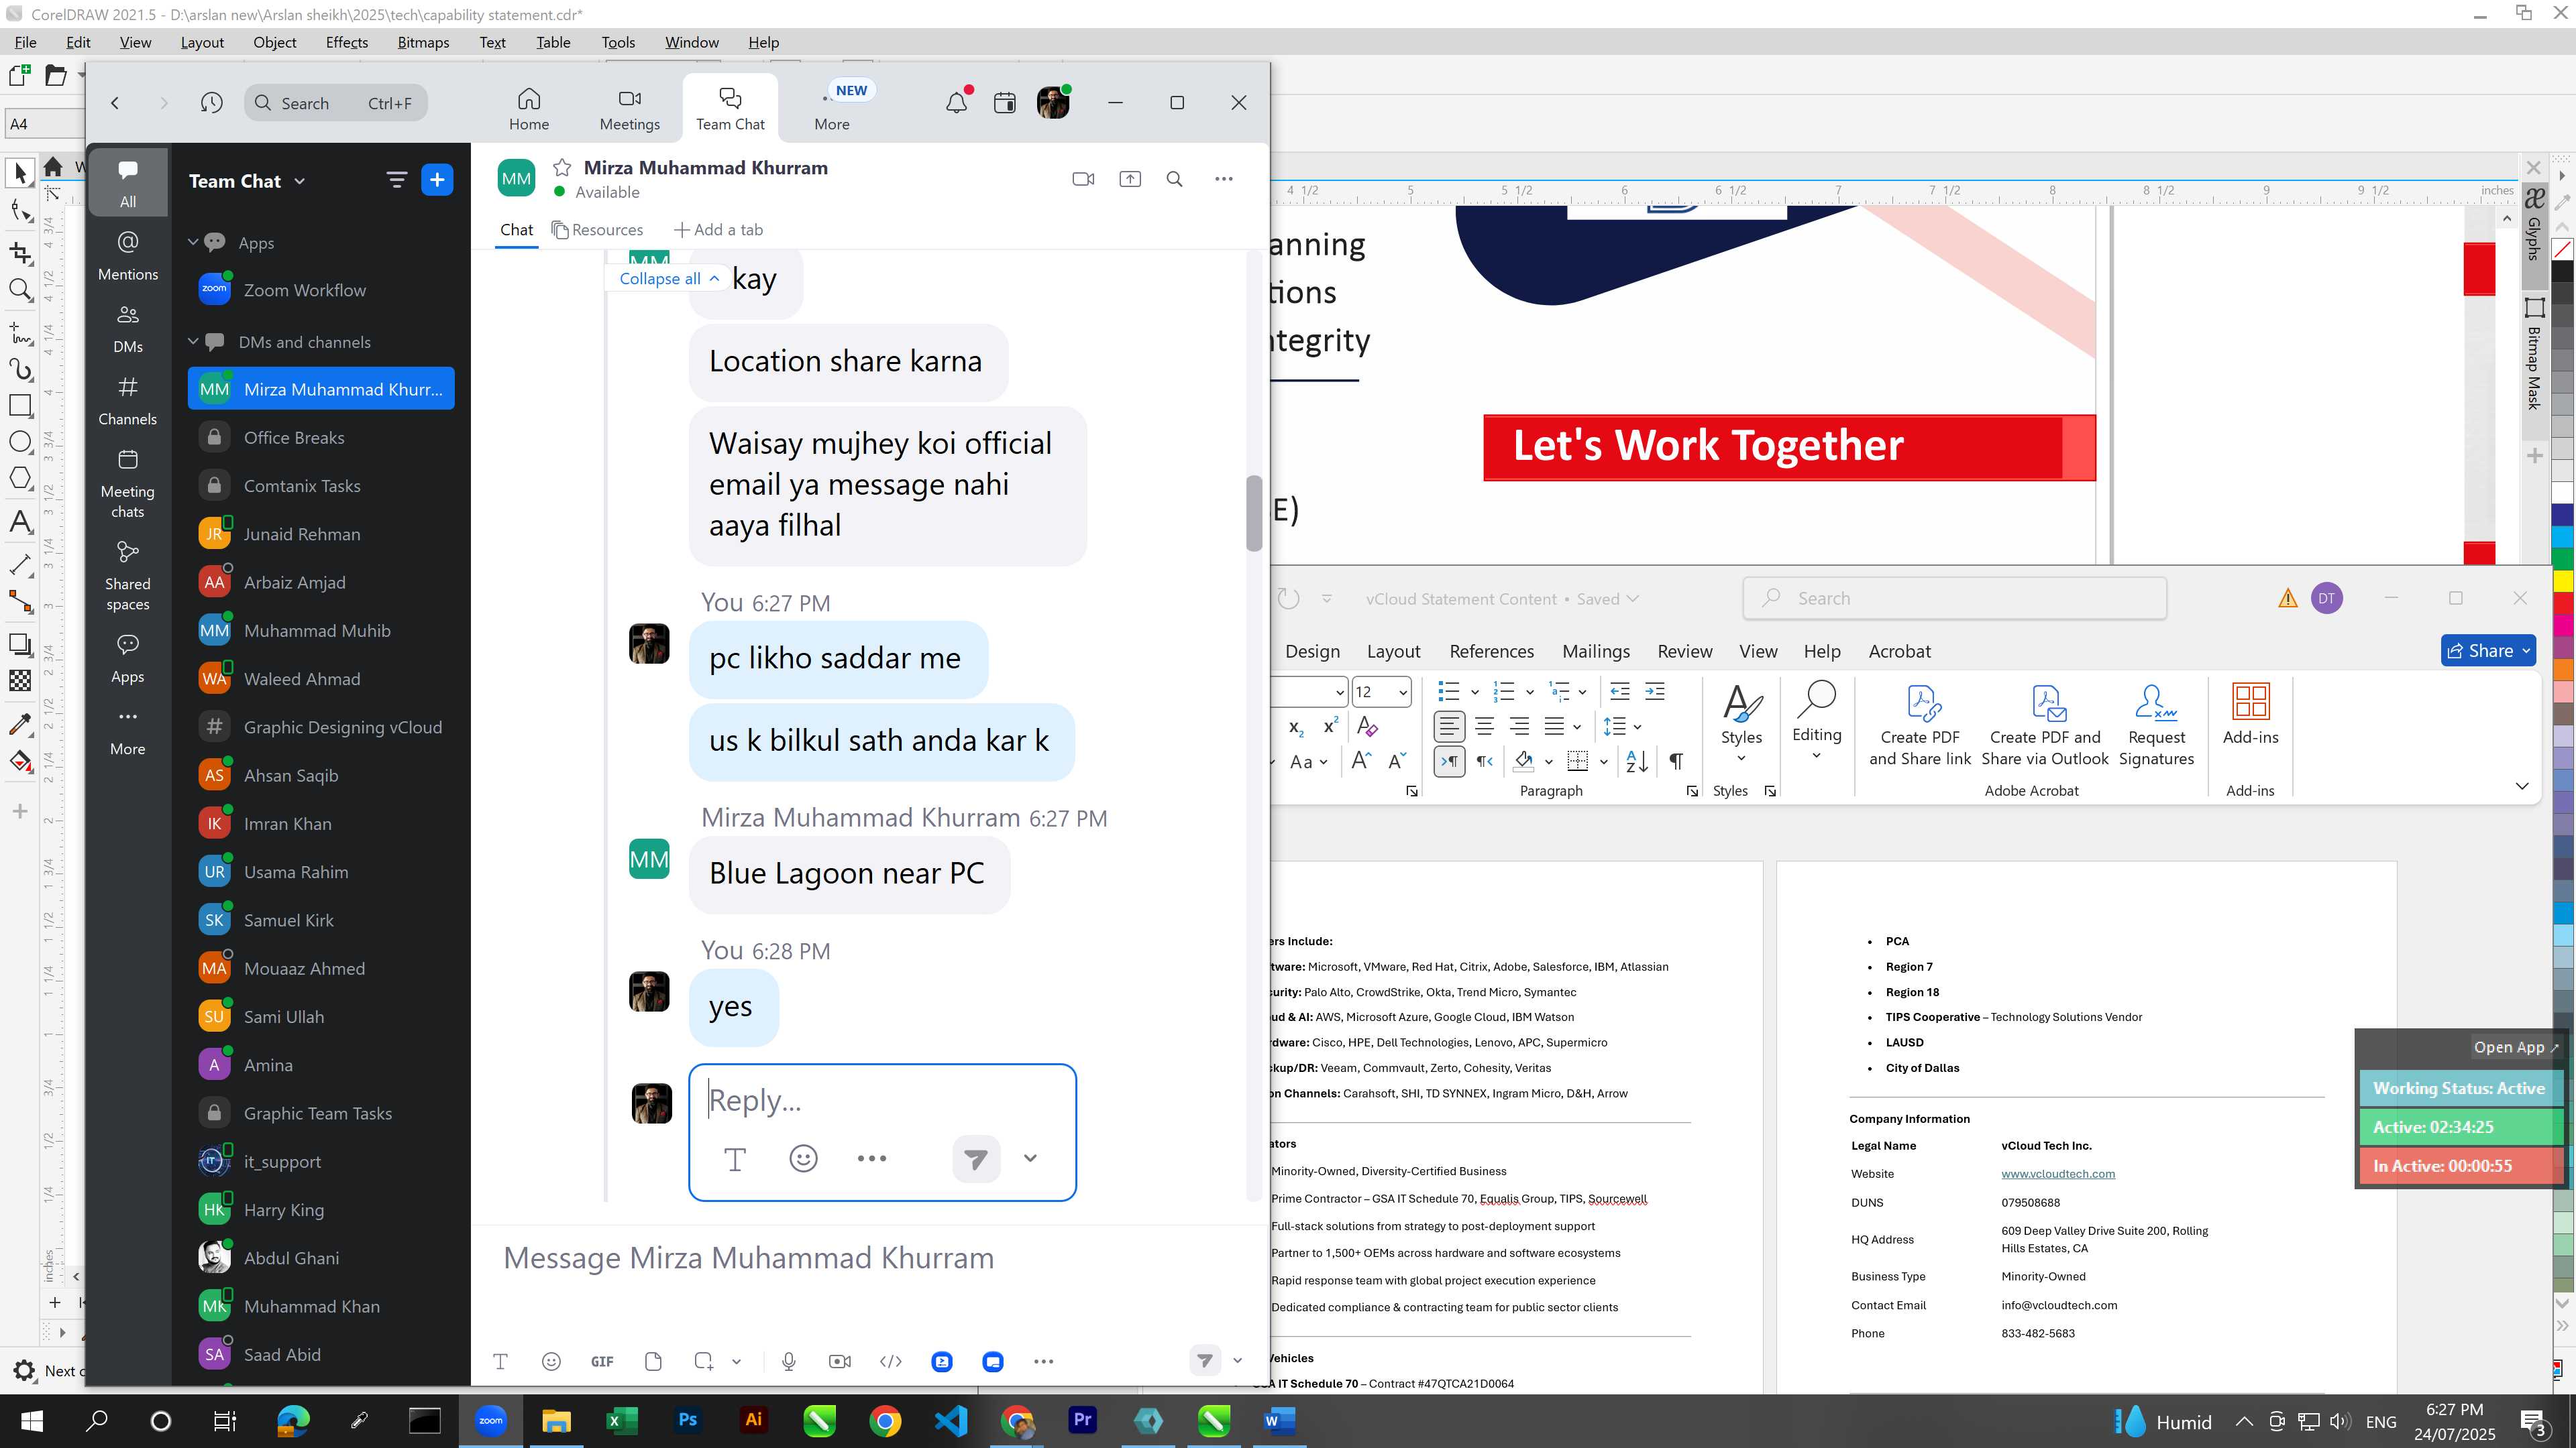Open the References tab in Word
The height and width of the screenshot is (1448, 2576).
1491,652
